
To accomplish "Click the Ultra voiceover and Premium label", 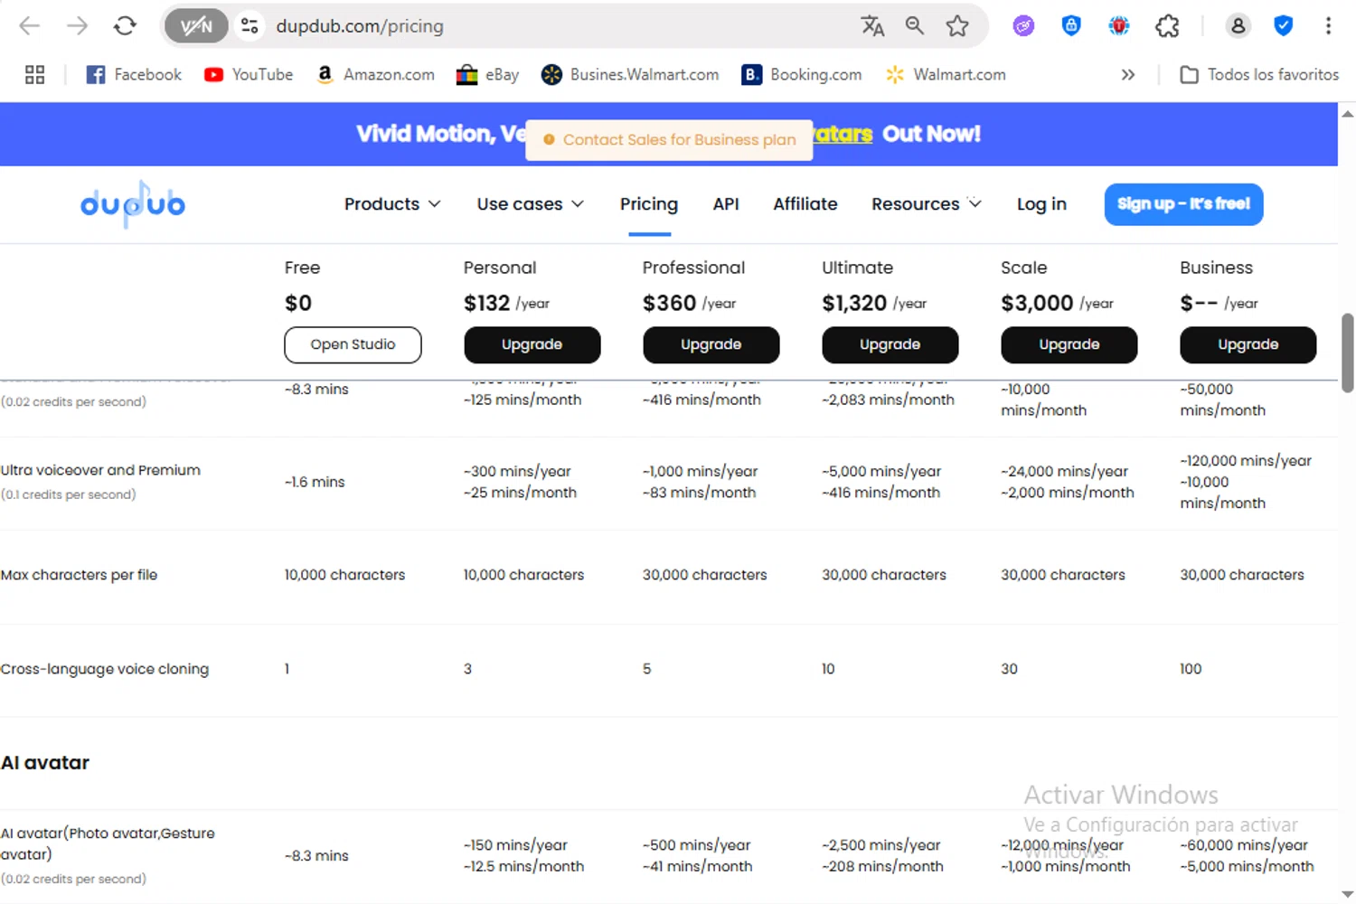I will tap(100, 470).
